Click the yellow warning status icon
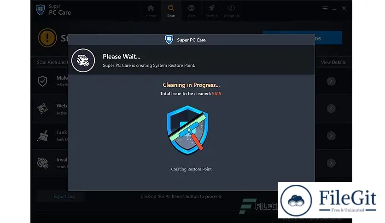385x223 pixels. [47, 38]
